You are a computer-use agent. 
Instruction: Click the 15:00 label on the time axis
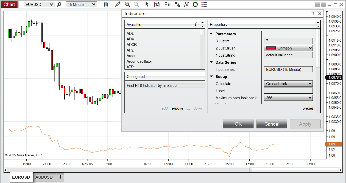coord(229,164)
